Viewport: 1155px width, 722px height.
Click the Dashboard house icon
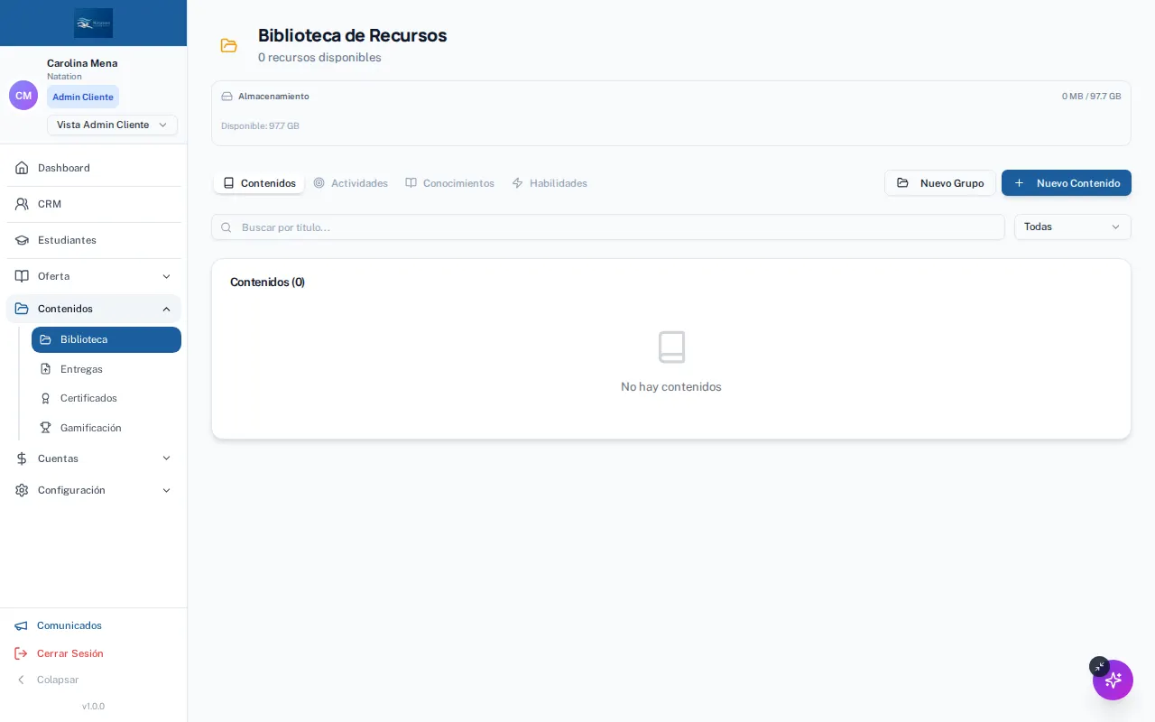[22, 168]
